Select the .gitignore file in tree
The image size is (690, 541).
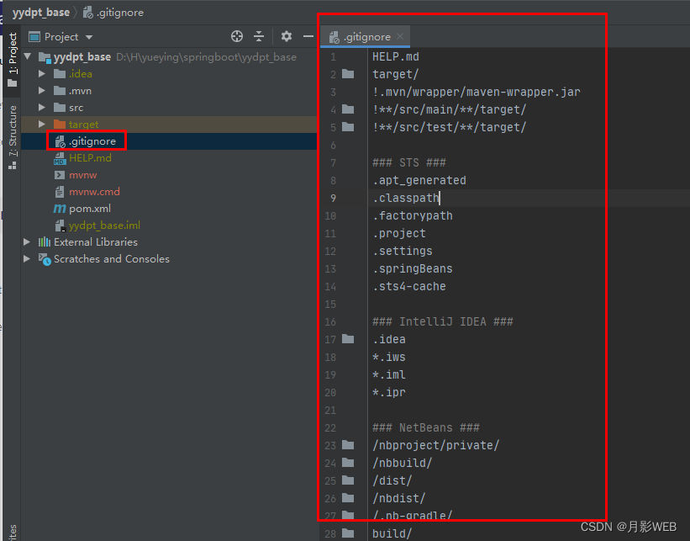click(92, 141)
